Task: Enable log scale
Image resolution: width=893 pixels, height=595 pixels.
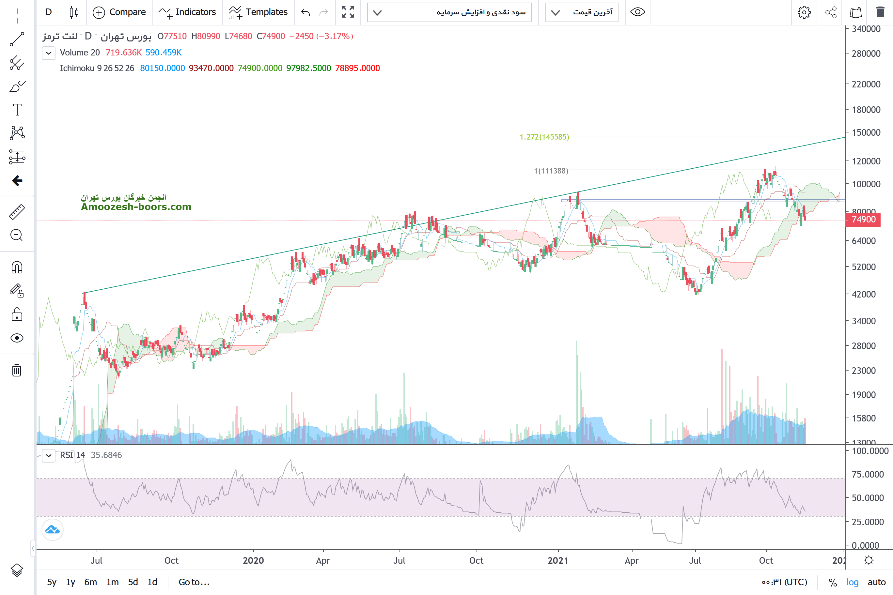Action: pyautogui.click(x=853, y=582)
